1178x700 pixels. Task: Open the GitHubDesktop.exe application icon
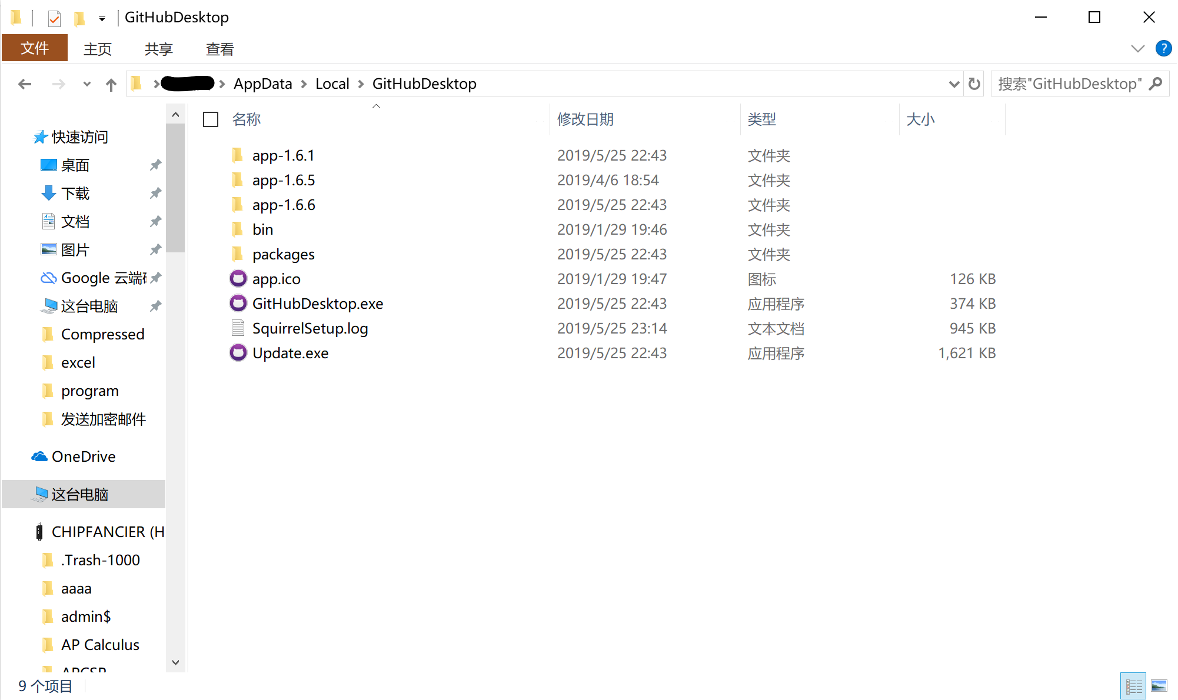[318, 303]
